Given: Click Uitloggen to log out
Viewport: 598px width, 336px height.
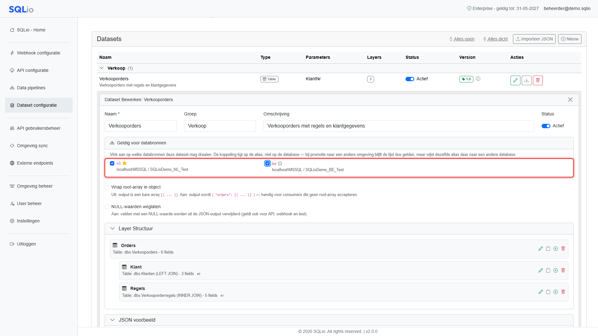Looking at the screenshot, I should pyautogui.click(x=39, y=244).
